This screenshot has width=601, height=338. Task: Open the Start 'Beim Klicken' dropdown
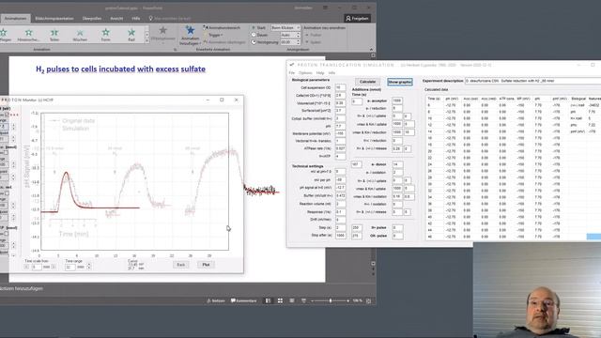click(x=285, y=28)
